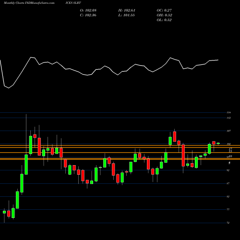This screenshot has height=240, width=240.
Task: Click the "OL: 0.52" reading
Action: (164, 20)
